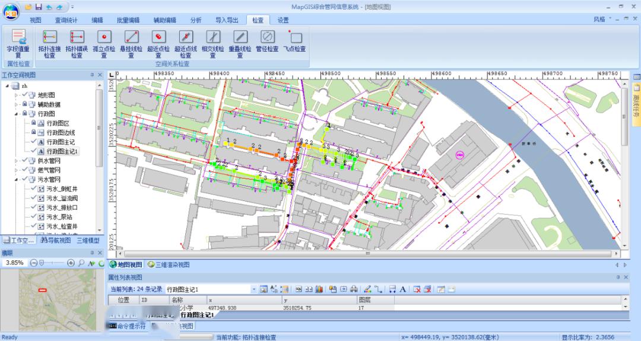Click the eagle-eye zoom slider
Screen dimensions: 641x341
click(x=43, y=263)
